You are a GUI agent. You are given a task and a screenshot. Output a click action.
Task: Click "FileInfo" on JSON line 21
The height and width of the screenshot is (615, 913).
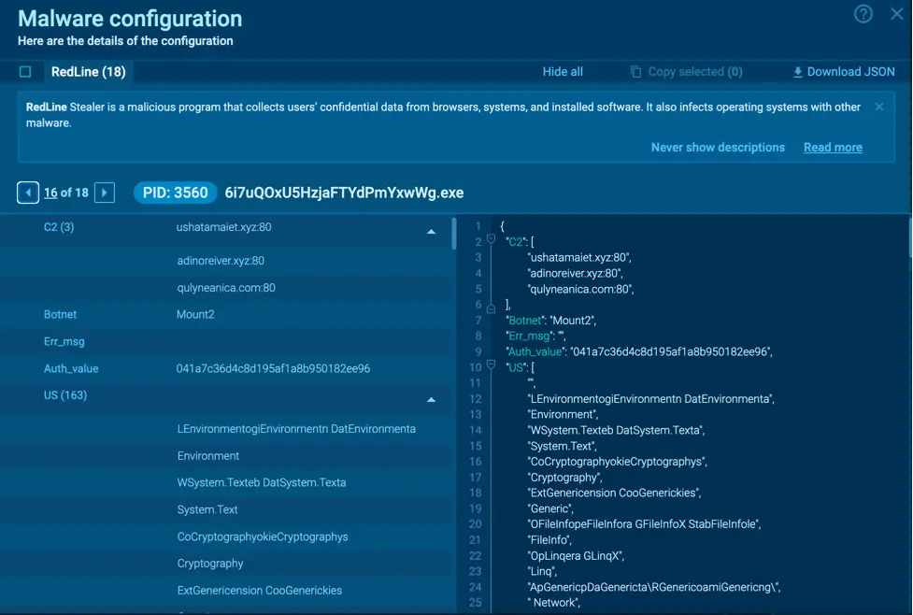tap(549, 540)
